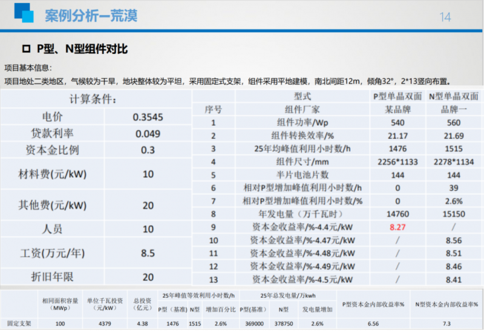This screenshot has width=484, height=331.
Task: Select the P型单晶双面 column header
Action: coord(397,96)
